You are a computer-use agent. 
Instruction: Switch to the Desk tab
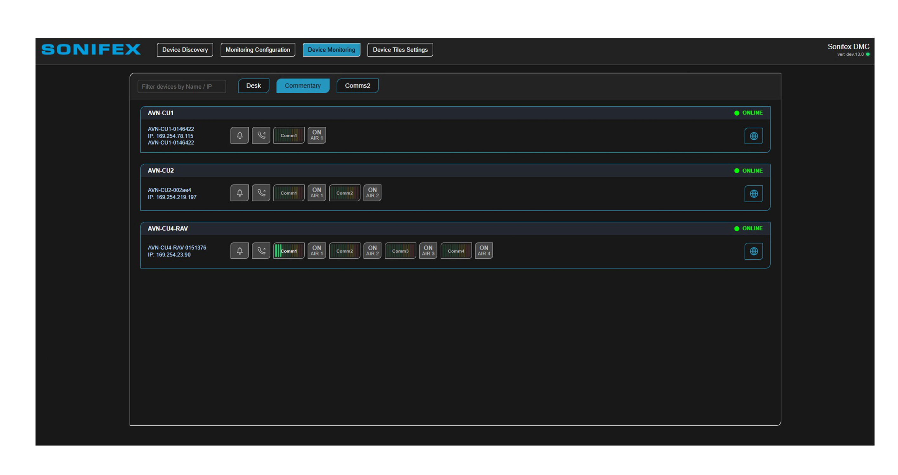(254, 86)
